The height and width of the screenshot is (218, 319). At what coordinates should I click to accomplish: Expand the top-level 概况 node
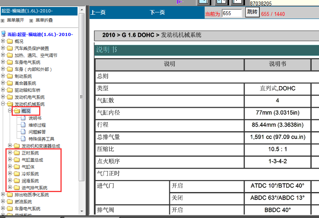(x=3, y=41)
